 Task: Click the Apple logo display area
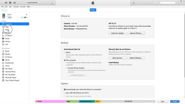point(93,3)
